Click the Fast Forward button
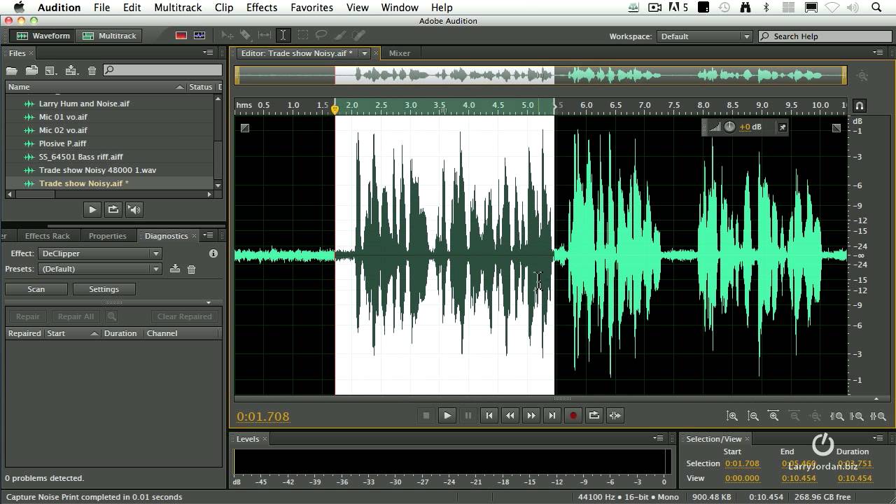The width and height of the screenshot is (896, 504). [x=531, y=415]
